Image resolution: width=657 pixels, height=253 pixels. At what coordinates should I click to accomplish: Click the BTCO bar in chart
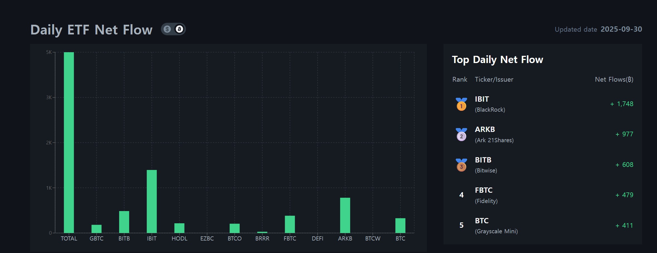click(235, 228)
